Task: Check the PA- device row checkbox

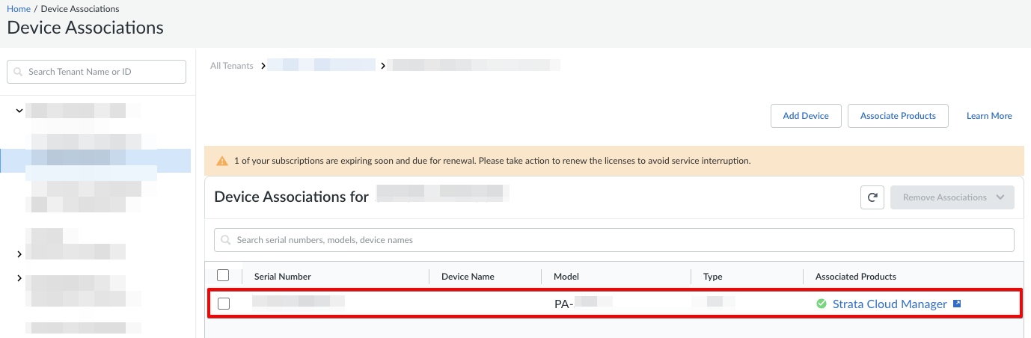Action: point(223,304)
